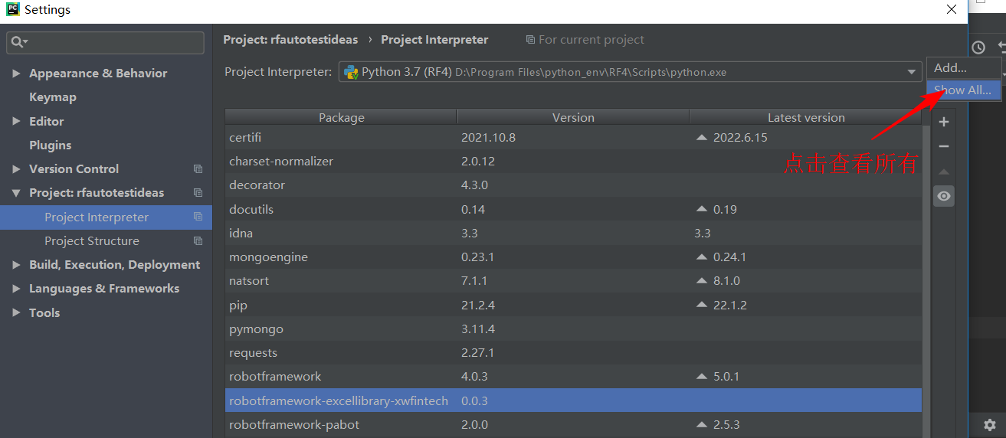Viewport: 1006px width, 438px height.
Task: Select the docutils package row
Action: coord(573,209)
